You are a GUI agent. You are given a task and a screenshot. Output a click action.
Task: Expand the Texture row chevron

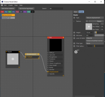tap(74, 21)
